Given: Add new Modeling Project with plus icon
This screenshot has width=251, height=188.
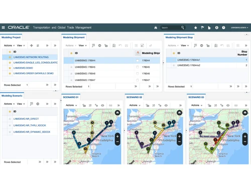Looking at the screenshot, I should [x=31, y=46].
